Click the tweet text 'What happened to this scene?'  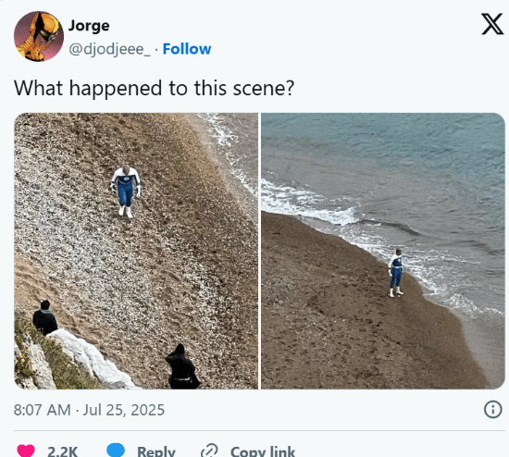(x=155, y=88)
